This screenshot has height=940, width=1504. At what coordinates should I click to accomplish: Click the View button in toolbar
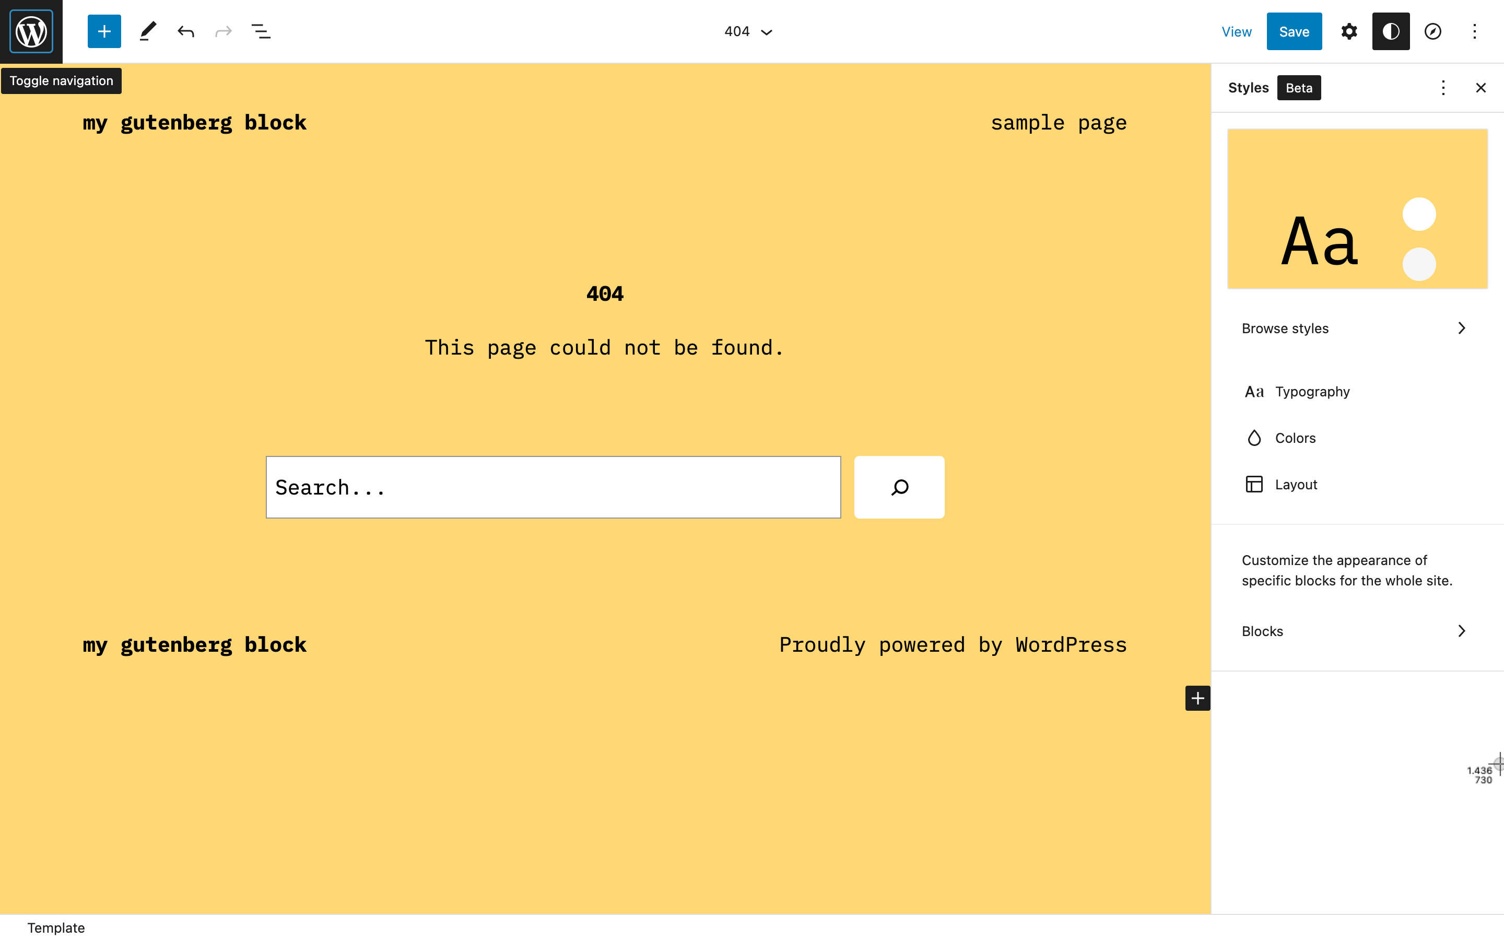click(1237, 30)
